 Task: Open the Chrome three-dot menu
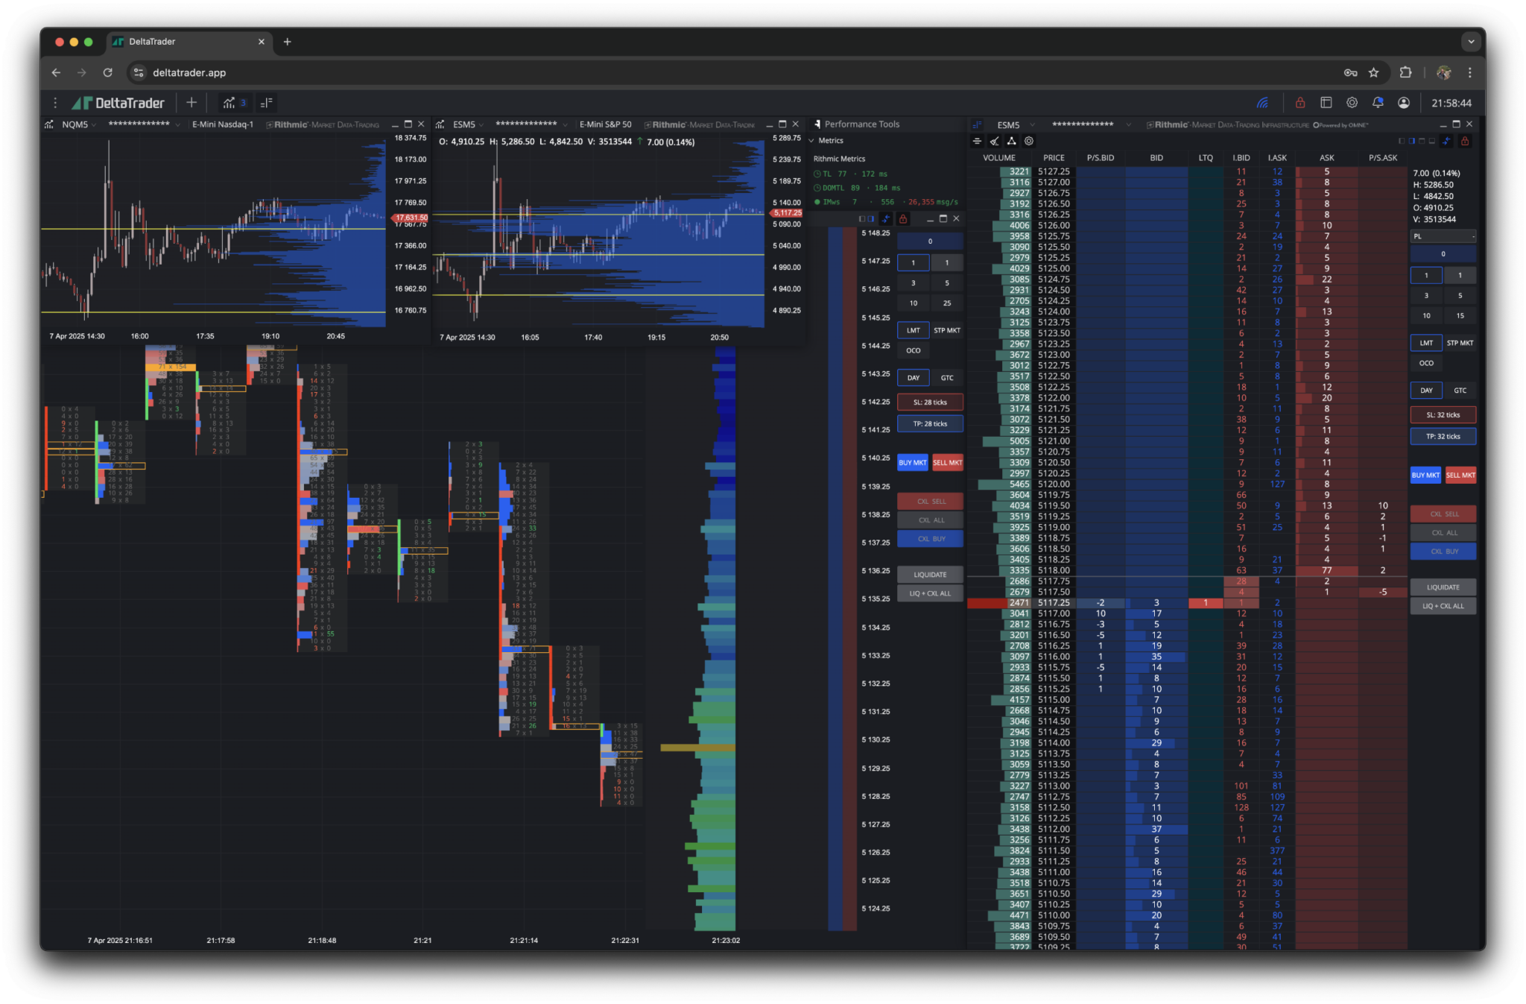click(x=1469, y=72)
